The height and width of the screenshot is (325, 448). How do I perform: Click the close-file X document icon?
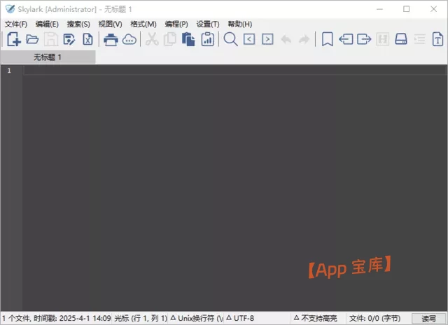(x=87, y=40)
